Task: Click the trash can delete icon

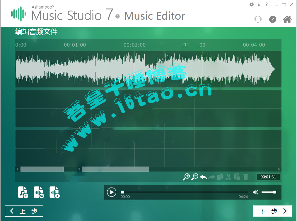Action: [x=246, y=177]
